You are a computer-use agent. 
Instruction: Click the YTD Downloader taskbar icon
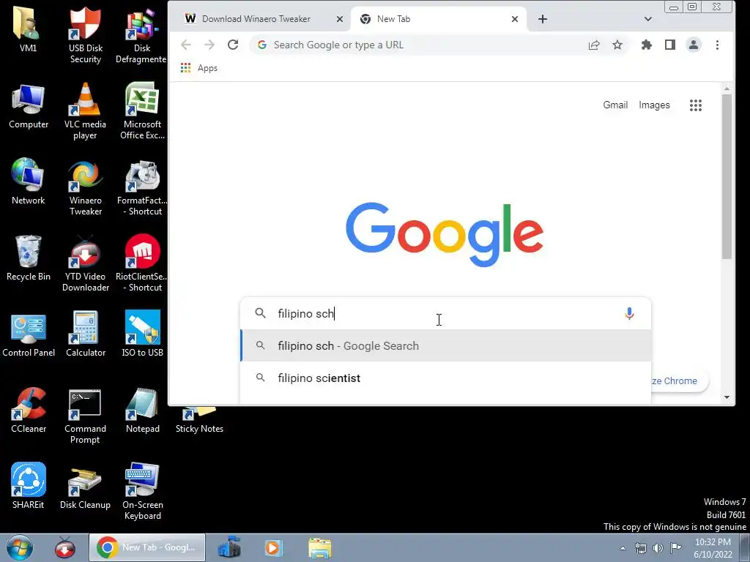[65, 548]
